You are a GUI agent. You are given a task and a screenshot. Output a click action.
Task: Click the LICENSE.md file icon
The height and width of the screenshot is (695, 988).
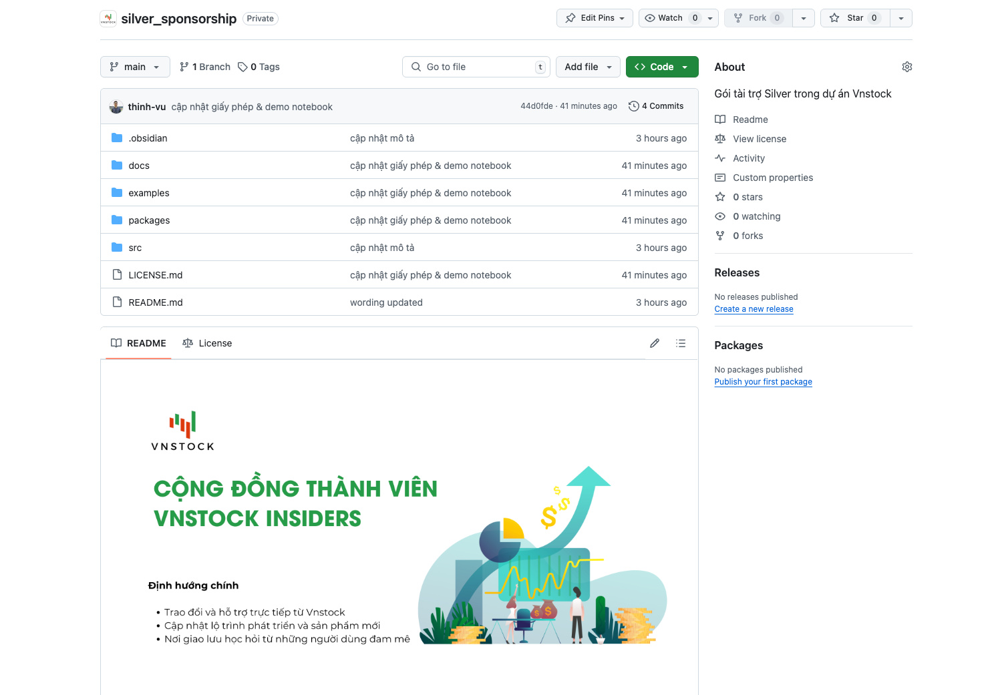click(x=116, y=274)
